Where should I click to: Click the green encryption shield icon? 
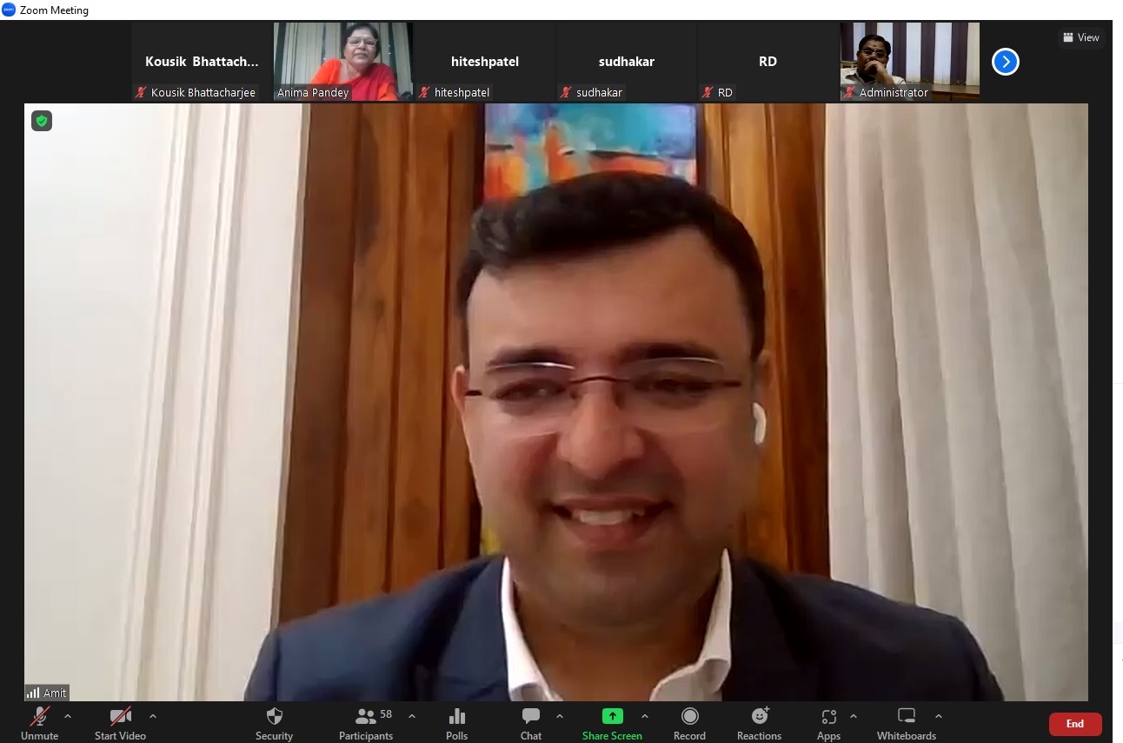pos(42,121)
